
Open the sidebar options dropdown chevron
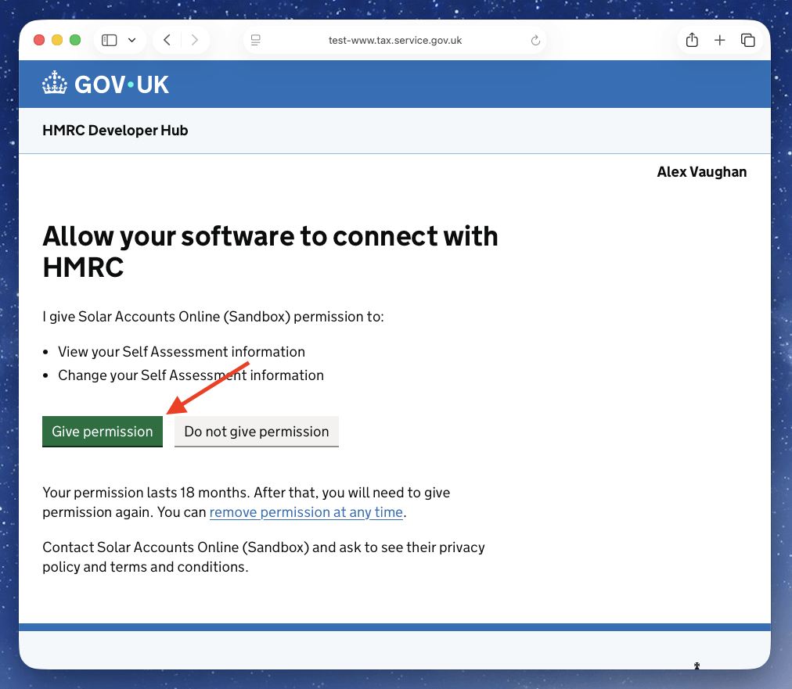[x=131, y=40]
